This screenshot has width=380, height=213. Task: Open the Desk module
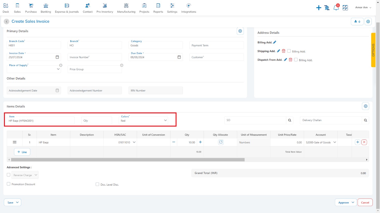coord(6,8)
